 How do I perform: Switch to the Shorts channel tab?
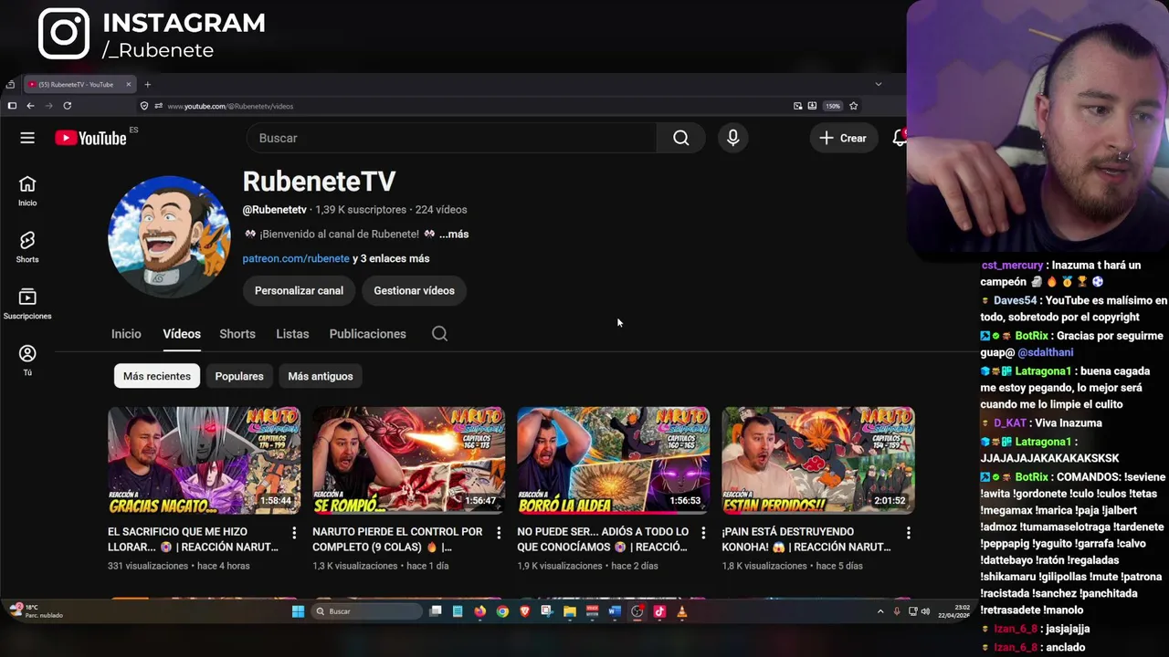(x=237, y=334)
